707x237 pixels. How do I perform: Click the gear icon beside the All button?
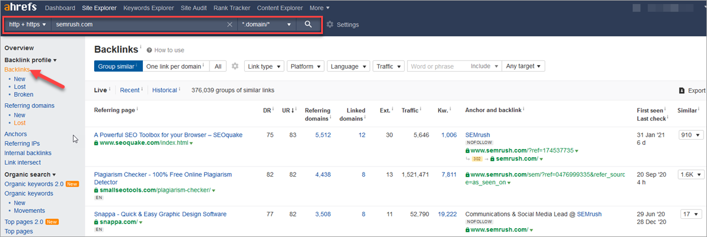235,66
